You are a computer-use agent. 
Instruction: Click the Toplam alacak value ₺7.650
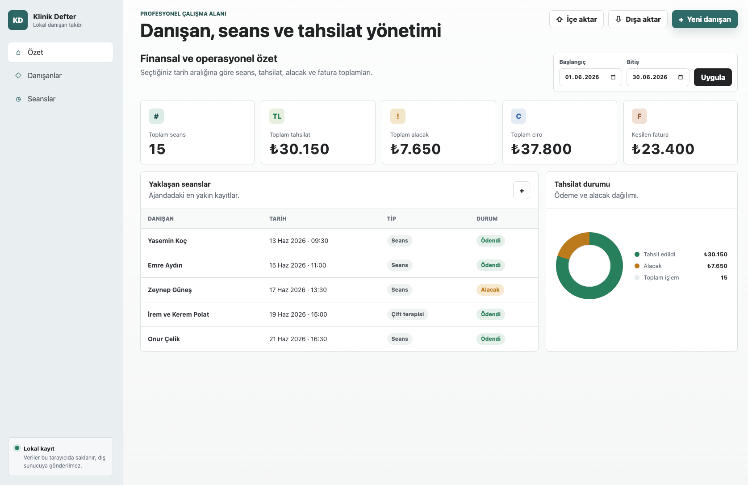415,149
